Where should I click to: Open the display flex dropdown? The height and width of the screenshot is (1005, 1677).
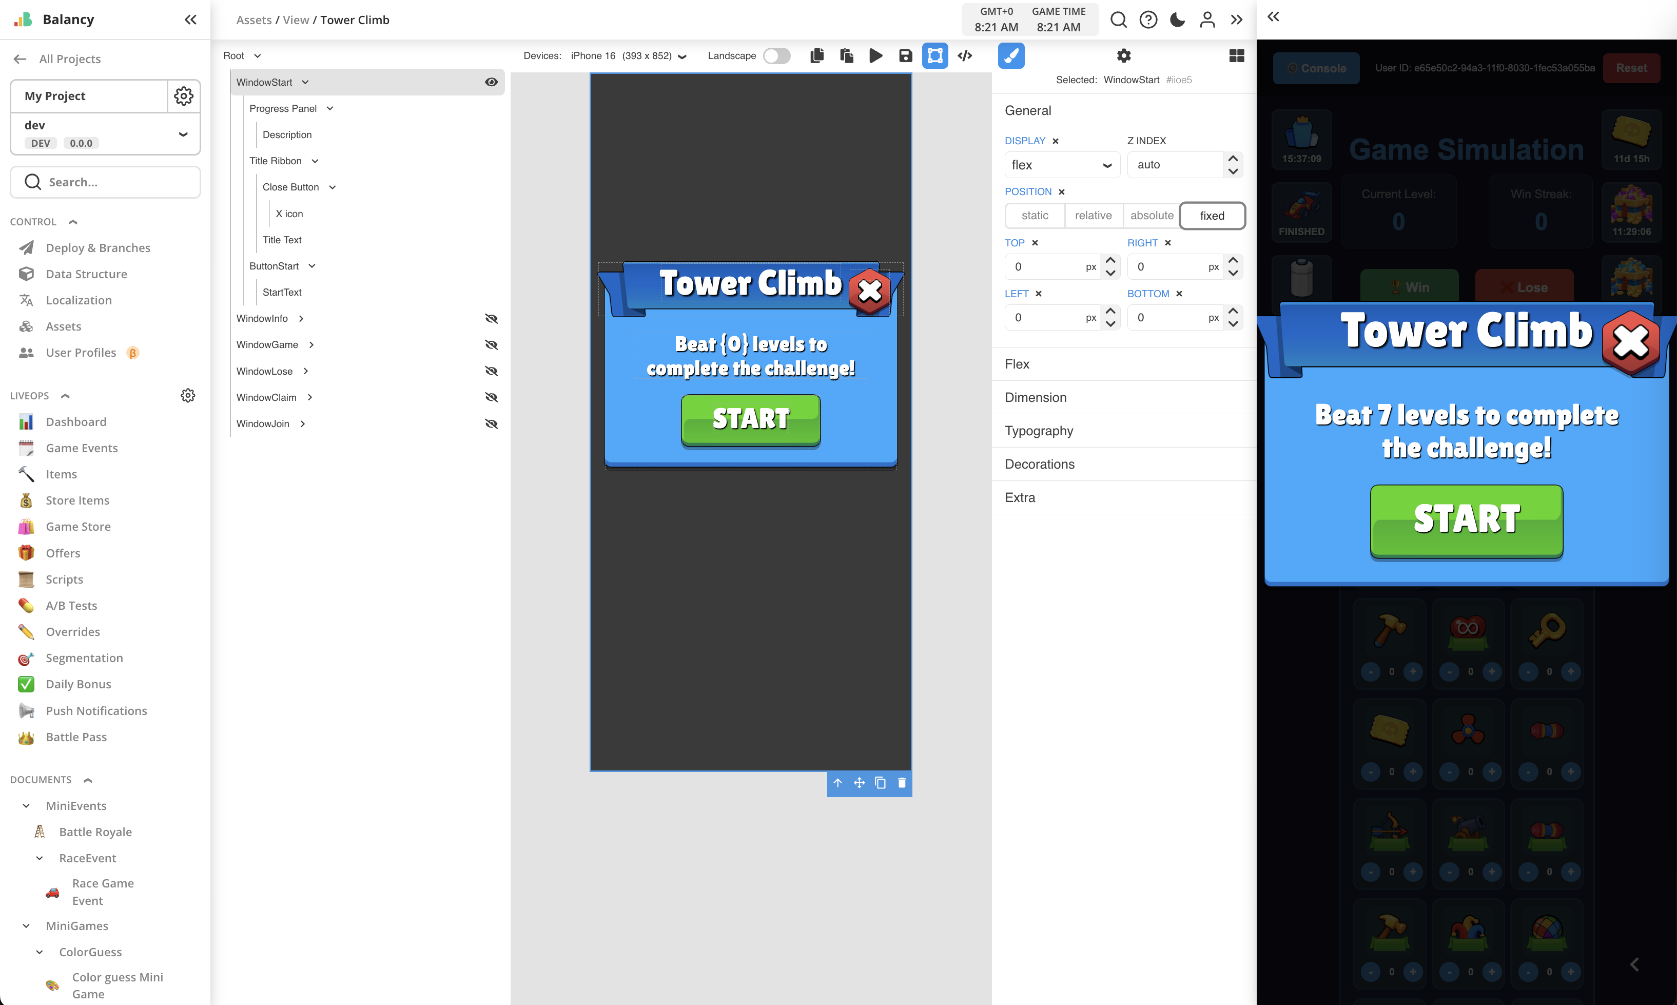[1062, 165]
